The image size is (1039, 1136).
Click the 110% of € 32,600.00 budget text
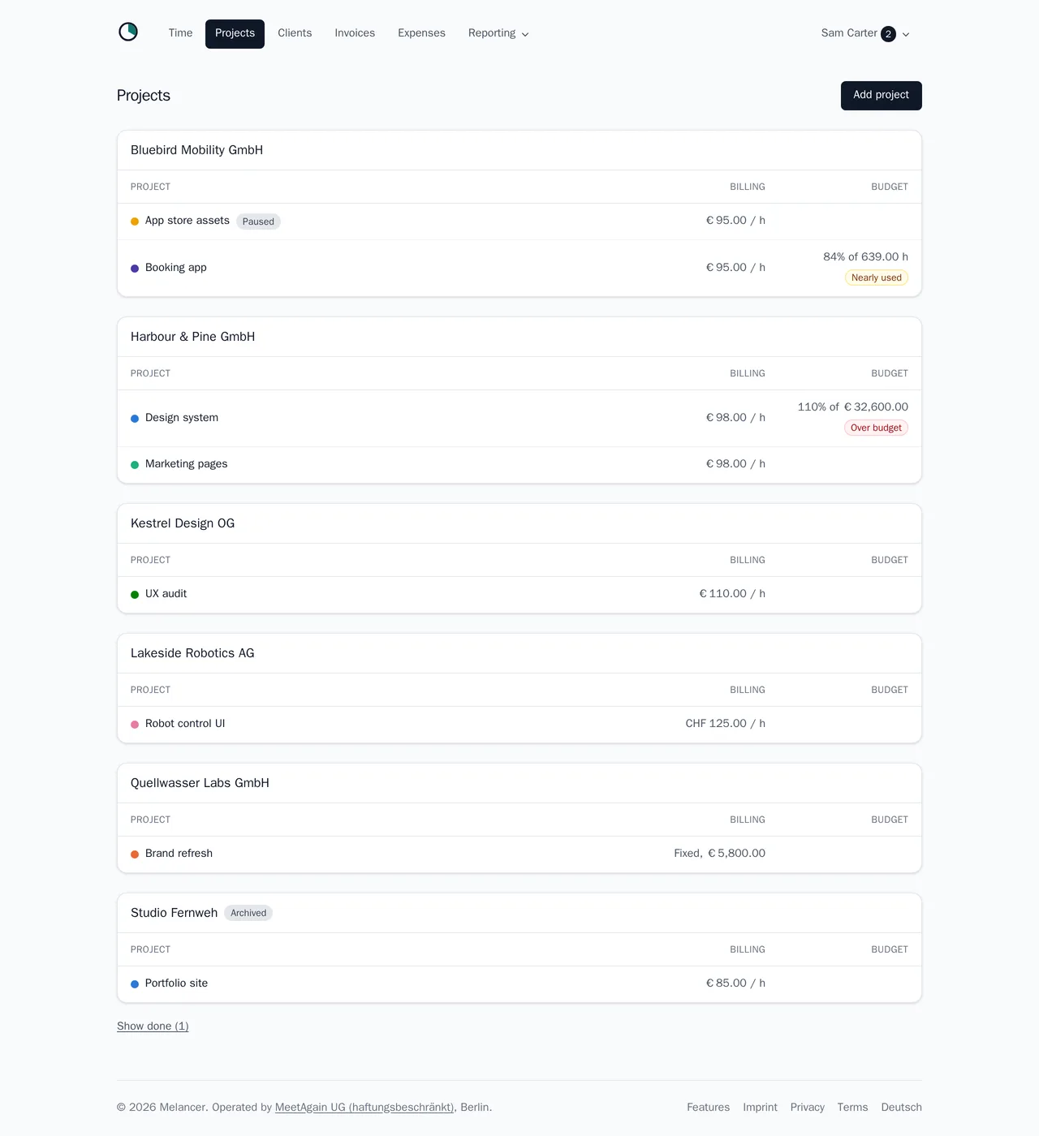coord(853,407)
